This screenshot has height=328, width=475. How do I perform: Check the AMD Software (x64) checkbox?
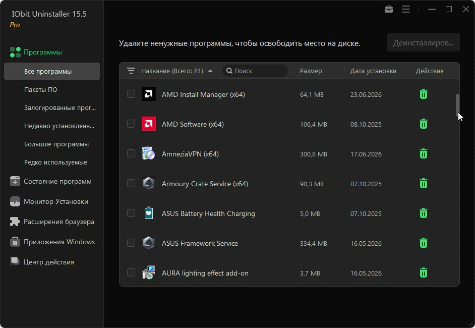131,124
